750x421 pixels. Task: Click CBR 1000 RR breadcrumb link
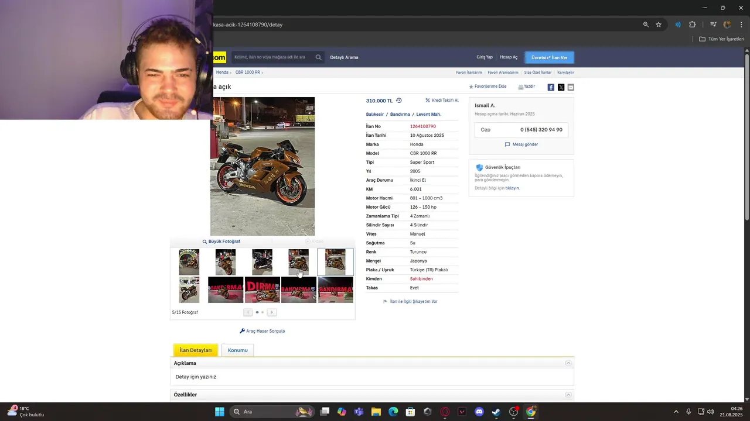tap(247, 73)
